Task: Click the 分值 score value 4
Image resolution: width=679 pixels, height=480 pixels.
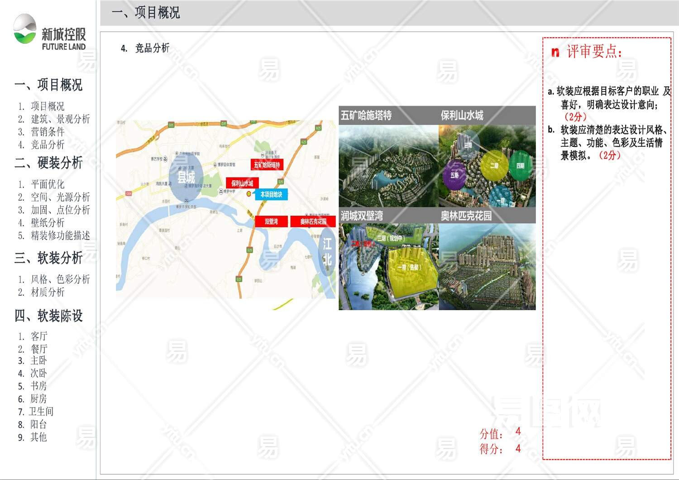Action: [x=518, y=431]
